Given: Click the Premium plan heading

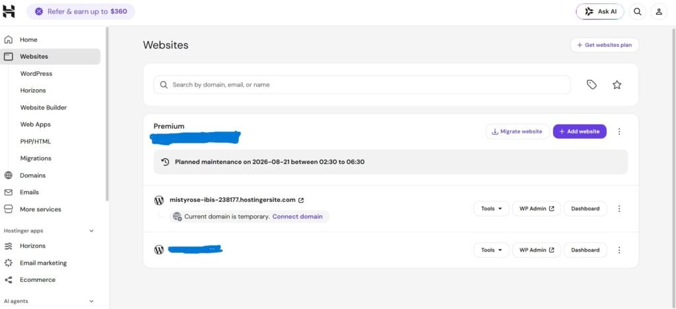Looking at the screenshot, I should click(169, 126).
